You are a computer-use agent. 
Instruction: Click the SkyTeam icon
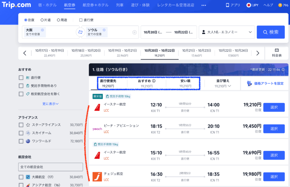click(x=28, y=133)
